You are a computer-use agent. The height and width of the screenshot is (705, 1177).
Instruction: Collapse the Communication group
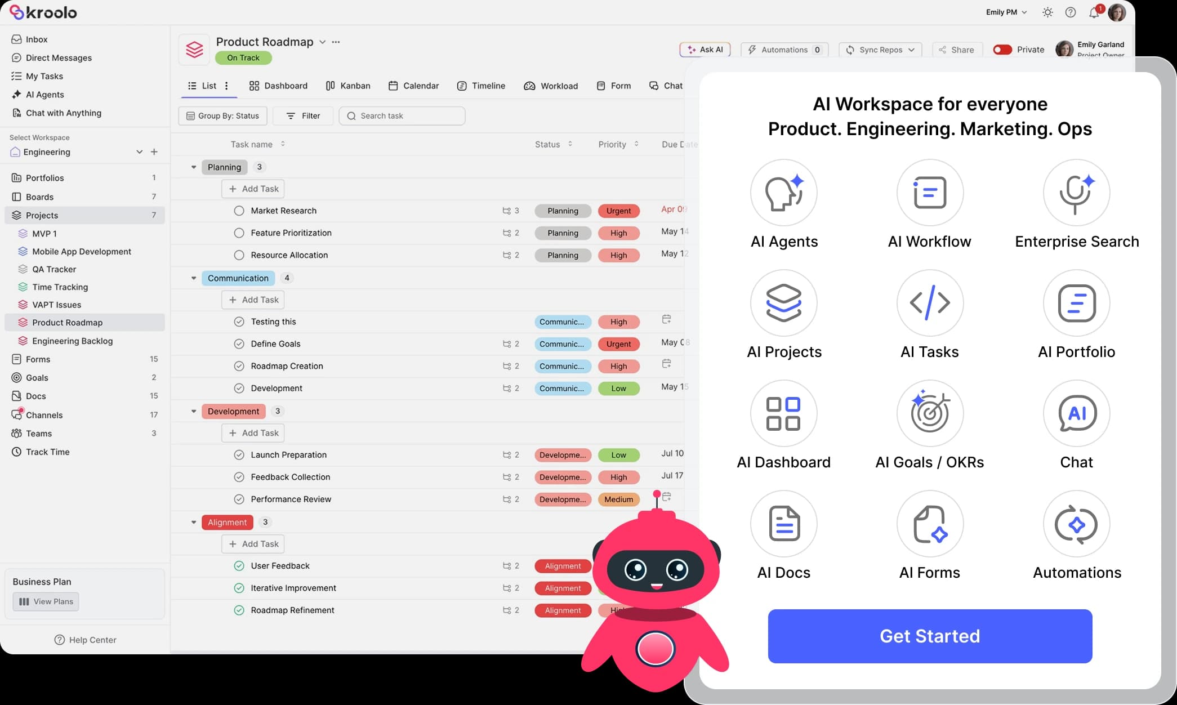[194, 278]
